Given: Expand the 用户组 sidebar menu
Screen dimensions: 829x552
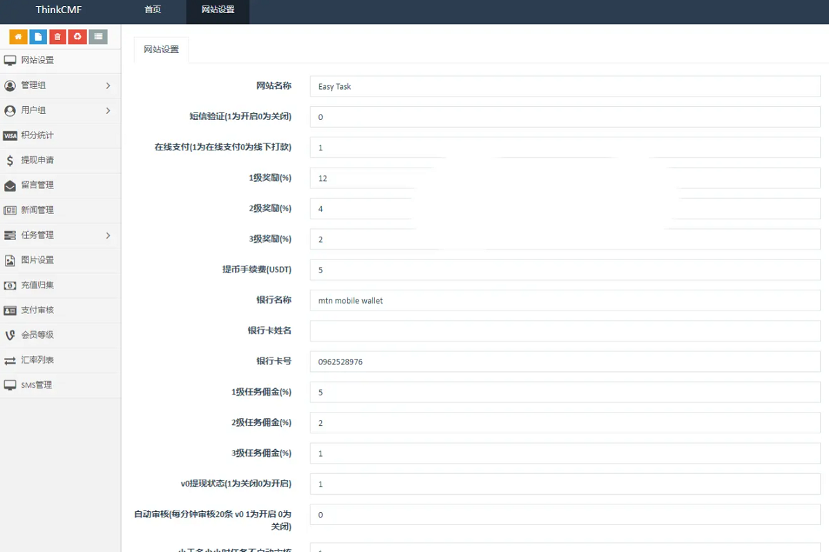Looking at the screenshot, I should click(x=60, y=110).
